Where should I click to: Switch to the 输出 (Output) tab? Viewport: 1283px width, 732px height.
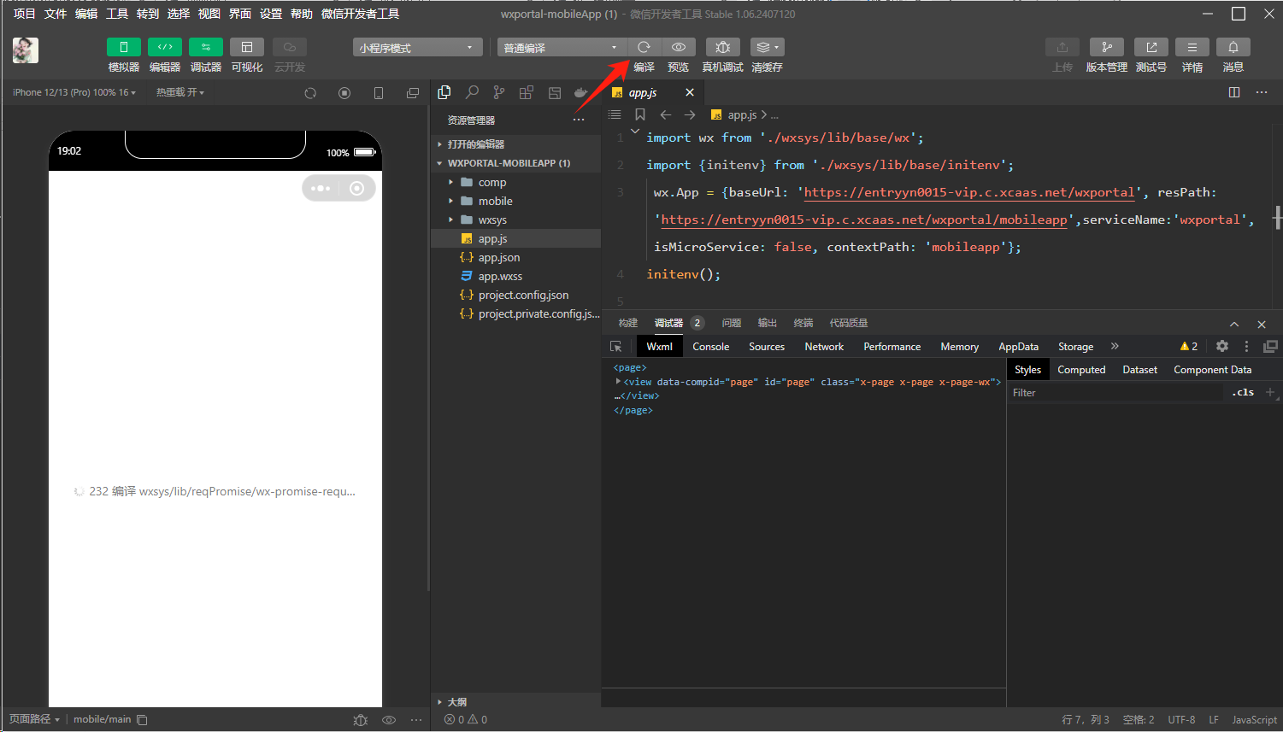tap(767, 323)
